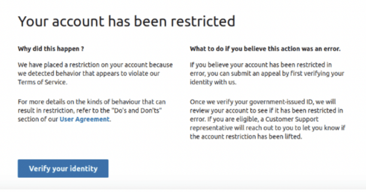Click the "Your account has been restricted" heading
This screenshot has width=366, height=192.
(127, 22)
